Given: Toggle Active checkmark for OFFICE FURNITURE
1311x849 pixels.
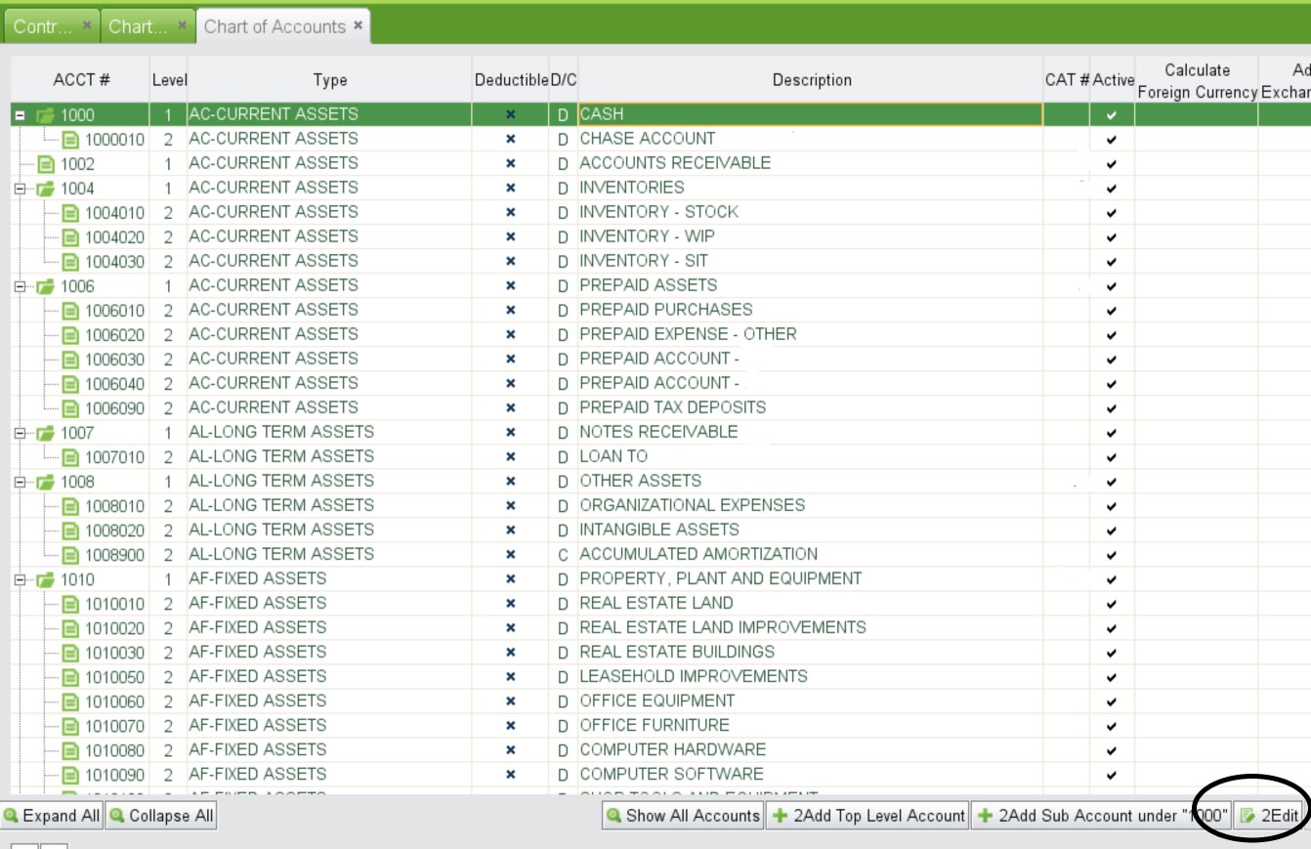Looking at the screenshot, I should (1111, 725).
